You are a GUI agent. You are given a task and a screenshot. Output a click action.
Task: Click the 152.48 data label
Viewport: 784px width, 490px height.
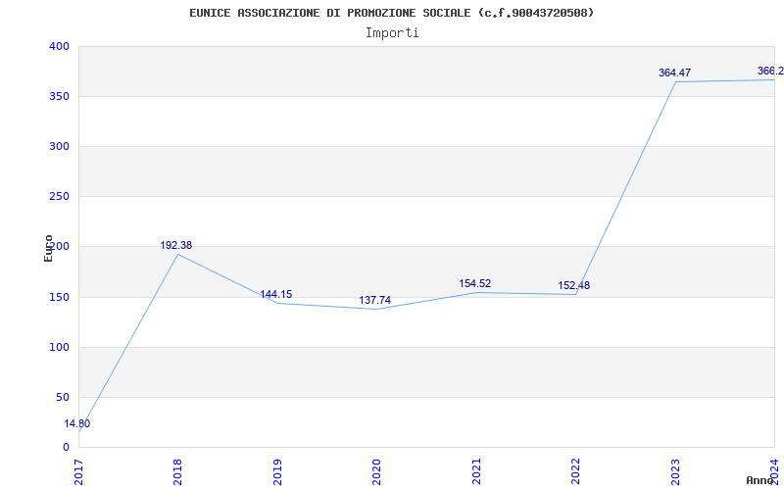[574, 286]
